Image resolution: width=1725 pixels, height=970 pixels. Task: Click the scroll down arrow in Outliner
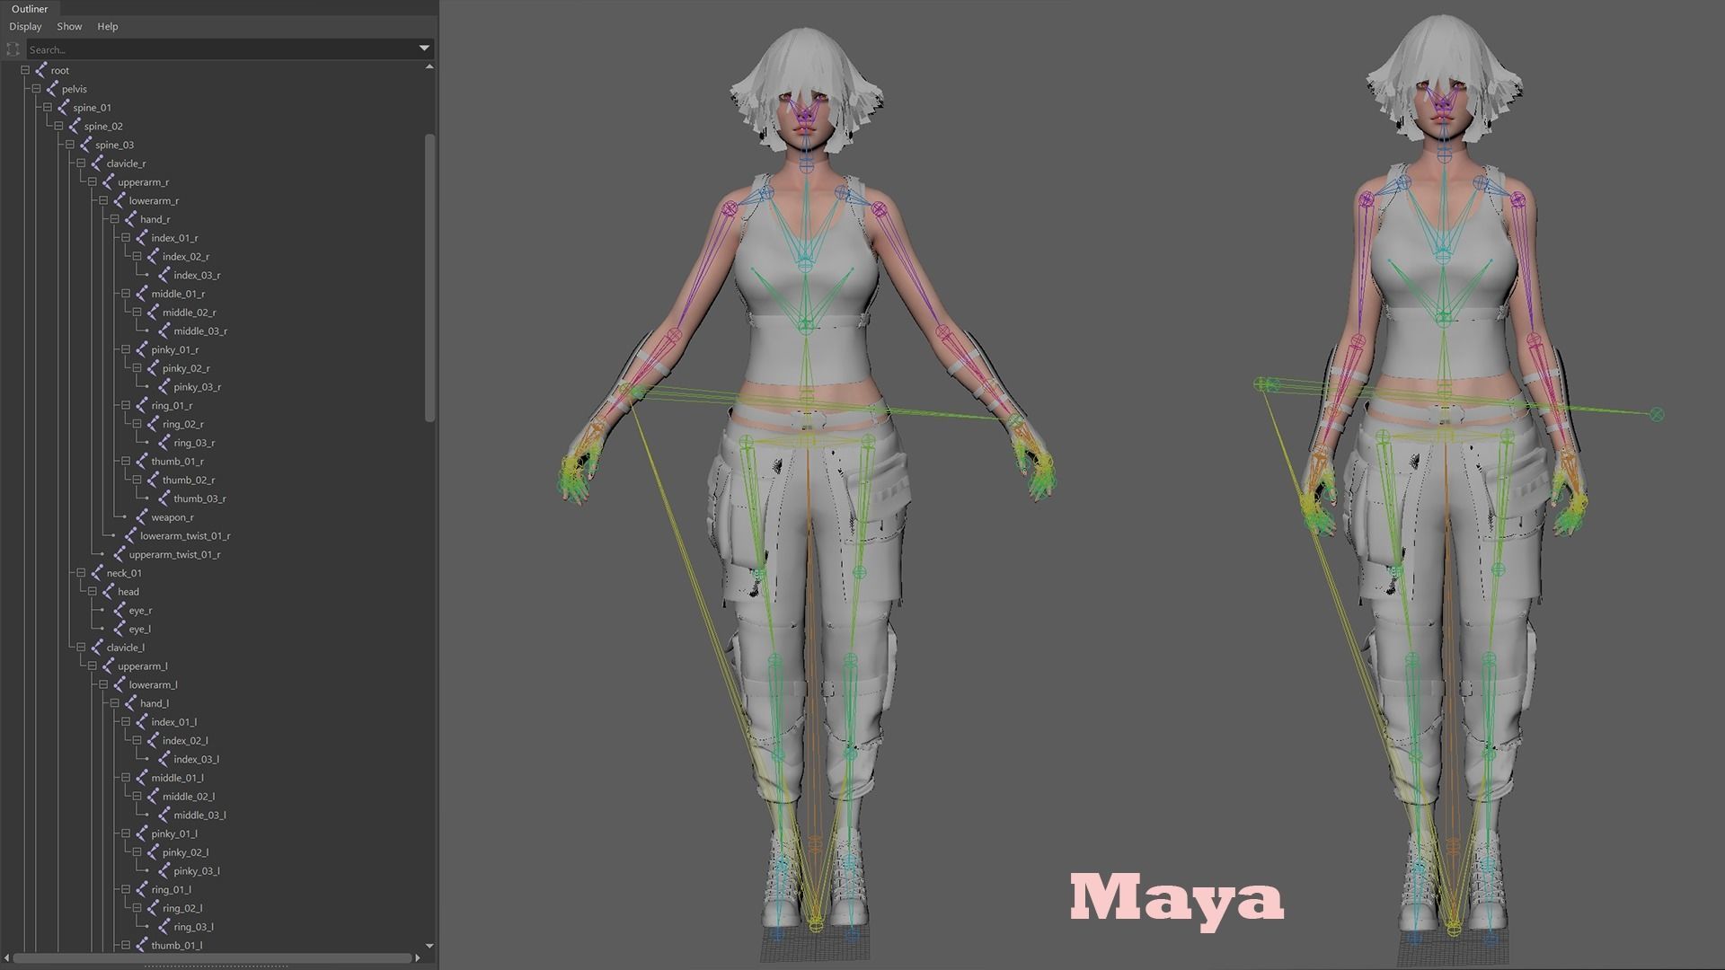(x=429, y=946)
